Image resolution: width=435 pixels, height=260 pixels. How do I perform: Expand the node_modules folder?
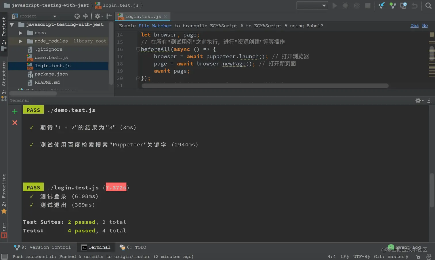tap(20, 41)
